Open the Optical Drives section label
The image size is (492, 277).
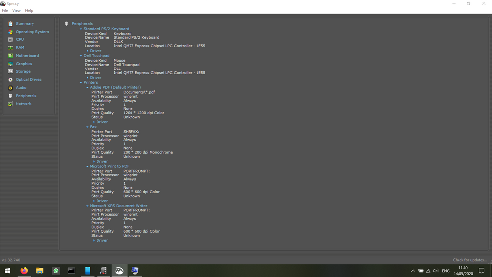coord(29,80)
